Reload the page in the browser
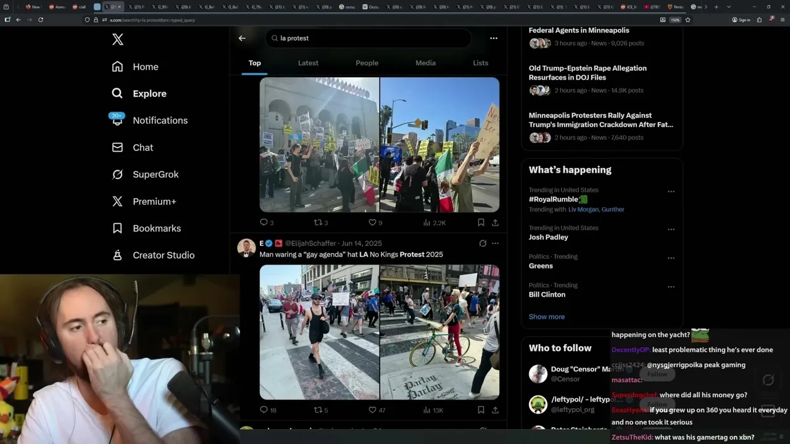 coord(41,20)
